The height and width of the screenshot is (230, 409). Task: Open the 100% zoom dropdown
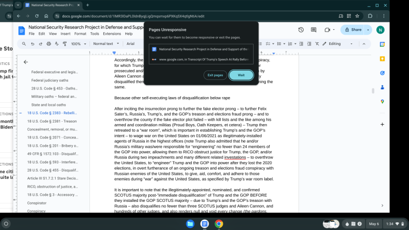click(79, 44)
